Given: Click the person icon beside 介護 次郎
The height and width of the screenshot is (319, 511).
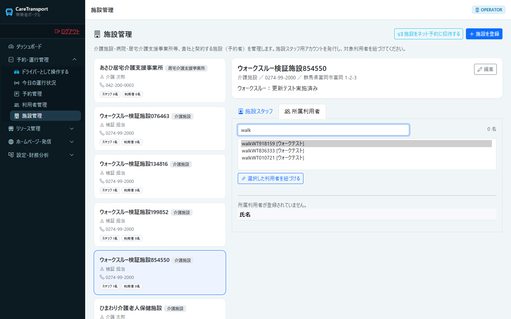Looking at the screenshot, I should (102, 77).
